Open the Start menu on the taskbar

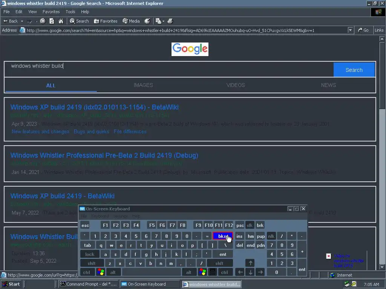click(11, 284)
